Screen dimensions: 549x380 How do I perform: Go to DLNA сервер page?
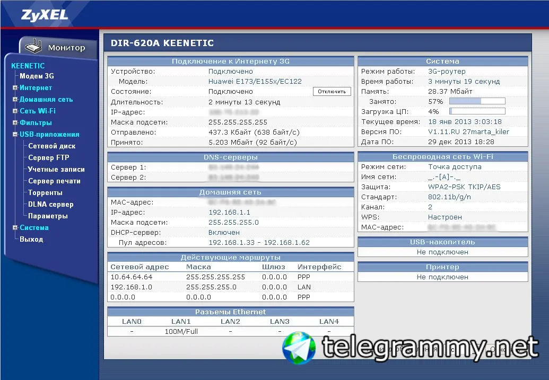pos(51,205)
